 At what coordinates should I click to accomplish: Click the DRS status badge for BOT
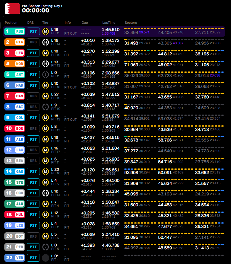(33, 236)
